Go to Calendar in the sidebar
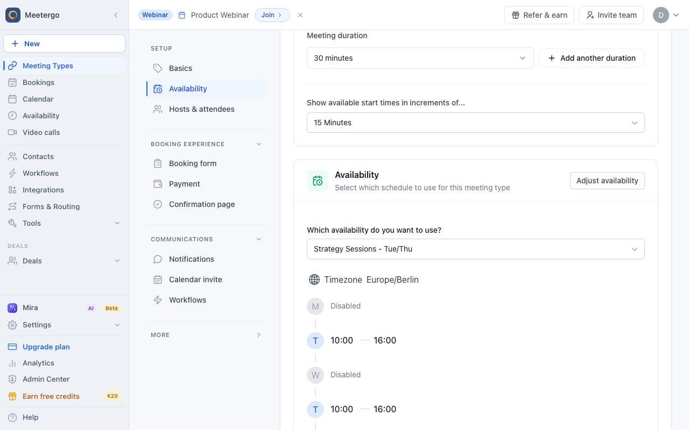 click(x=65, y=99)
